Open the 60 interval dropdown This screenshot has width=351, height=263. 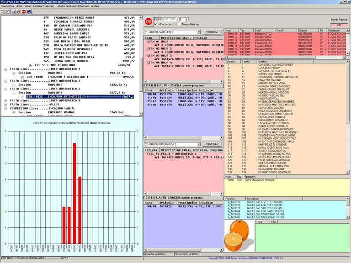[x=186, y=20]
